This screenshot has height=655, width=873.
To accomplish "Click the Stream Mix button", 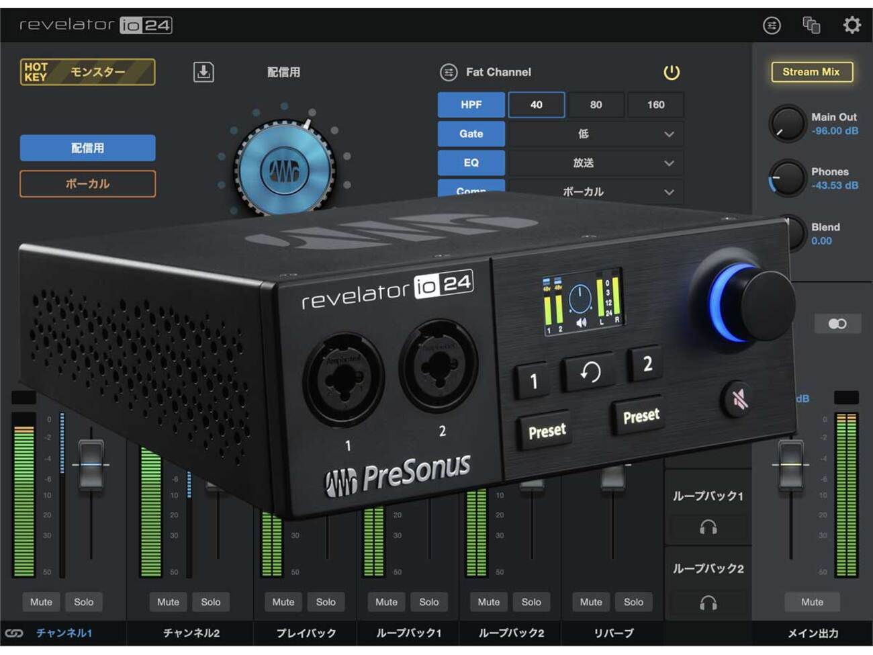I will (x=811, y=72).
